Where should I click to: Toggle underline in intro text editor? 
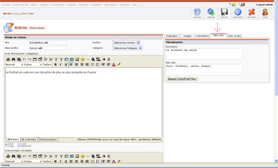tap(66, 65)
